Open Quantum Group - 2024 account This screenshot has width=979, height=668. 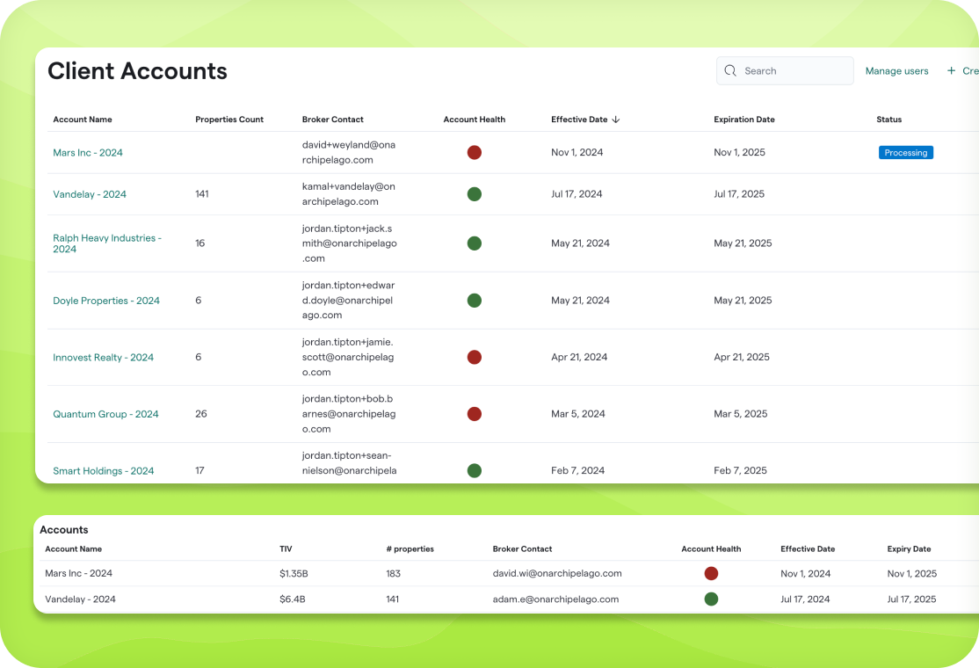pyautogui.click(x=105, y=414)
